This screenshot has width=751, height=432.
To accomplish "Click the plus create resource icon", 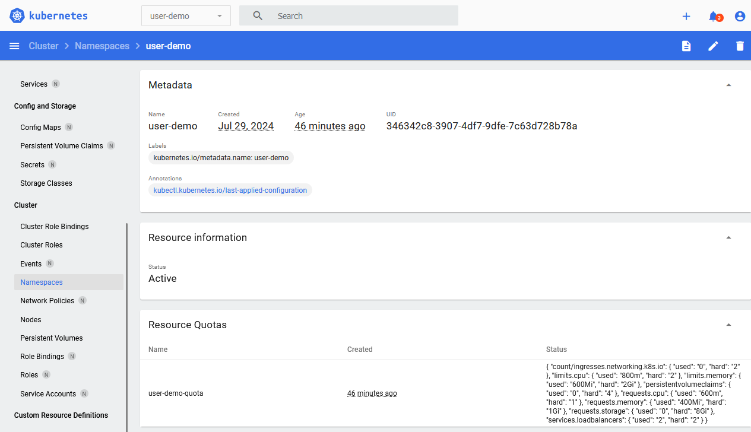I will coord(686,17).
